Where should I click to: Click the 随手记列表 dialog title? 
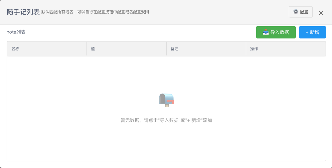(23, 12)
